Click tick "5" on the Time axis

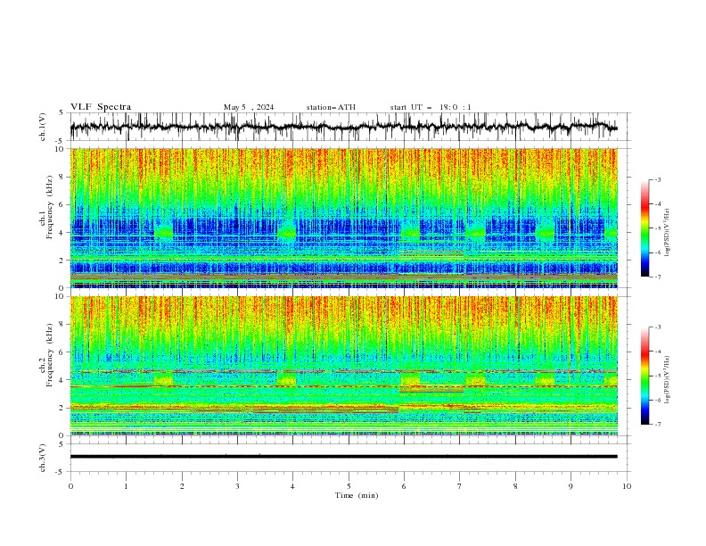coord(349,486)
